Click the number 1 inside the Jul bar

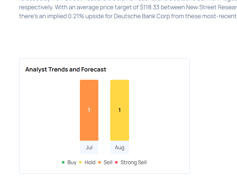pos(89,110)
